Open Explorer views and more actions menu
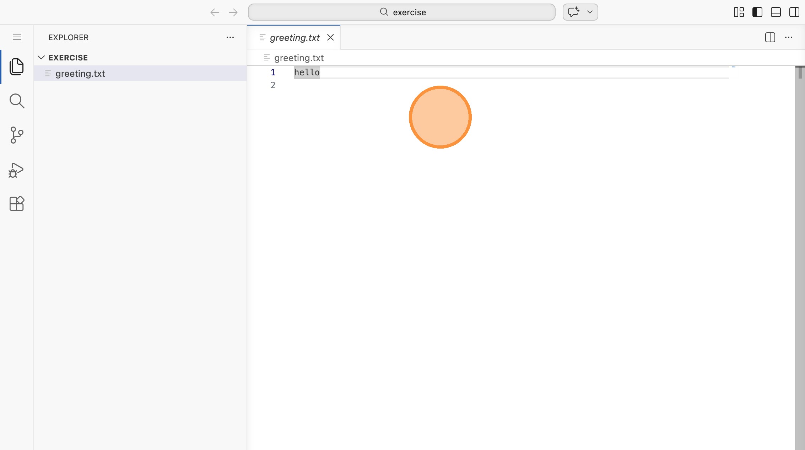The width and height of the screenshot is (805, 450). click(x=230, y=37)
